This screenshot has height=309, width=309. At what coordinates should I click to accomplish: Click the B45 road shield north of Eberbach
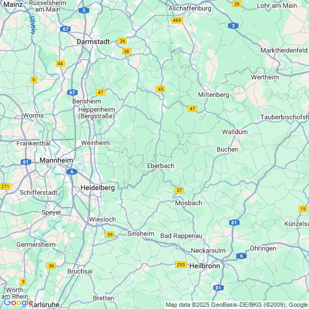[x=161, y=89]
